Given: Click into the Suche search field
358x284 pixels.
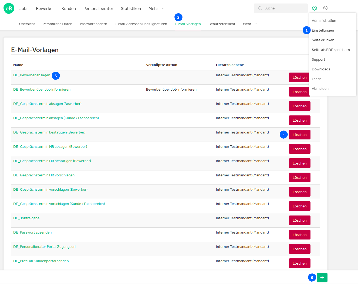Looking at the screenshot, I should 281,8.
